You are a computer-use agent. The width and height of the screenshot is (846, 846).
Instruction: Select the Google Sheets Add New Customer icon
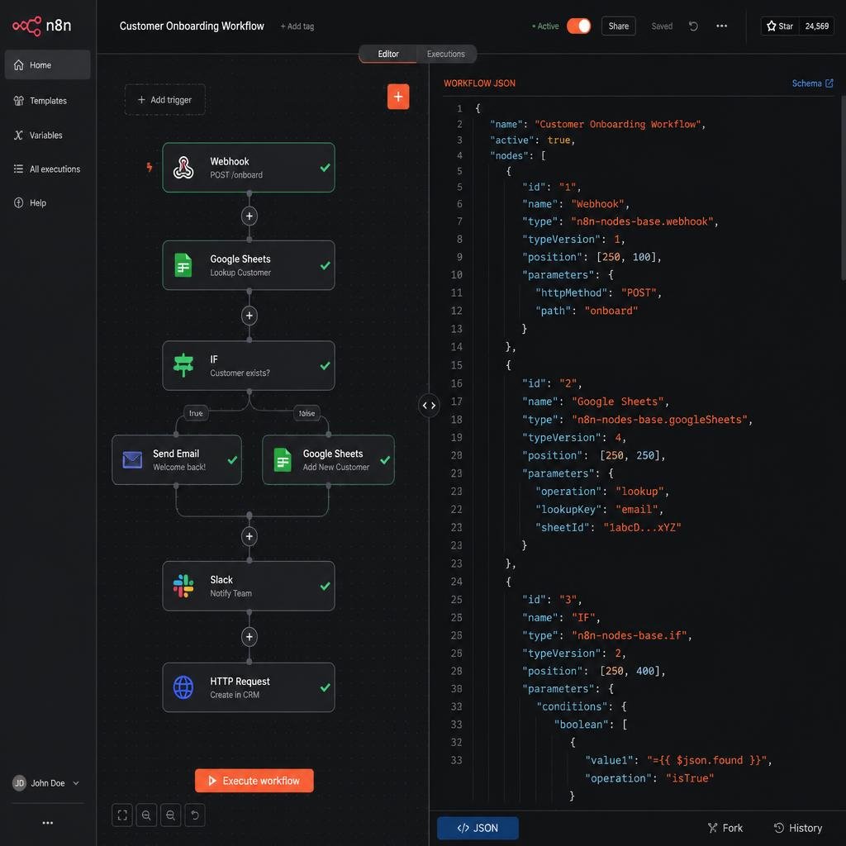point(283,459)
